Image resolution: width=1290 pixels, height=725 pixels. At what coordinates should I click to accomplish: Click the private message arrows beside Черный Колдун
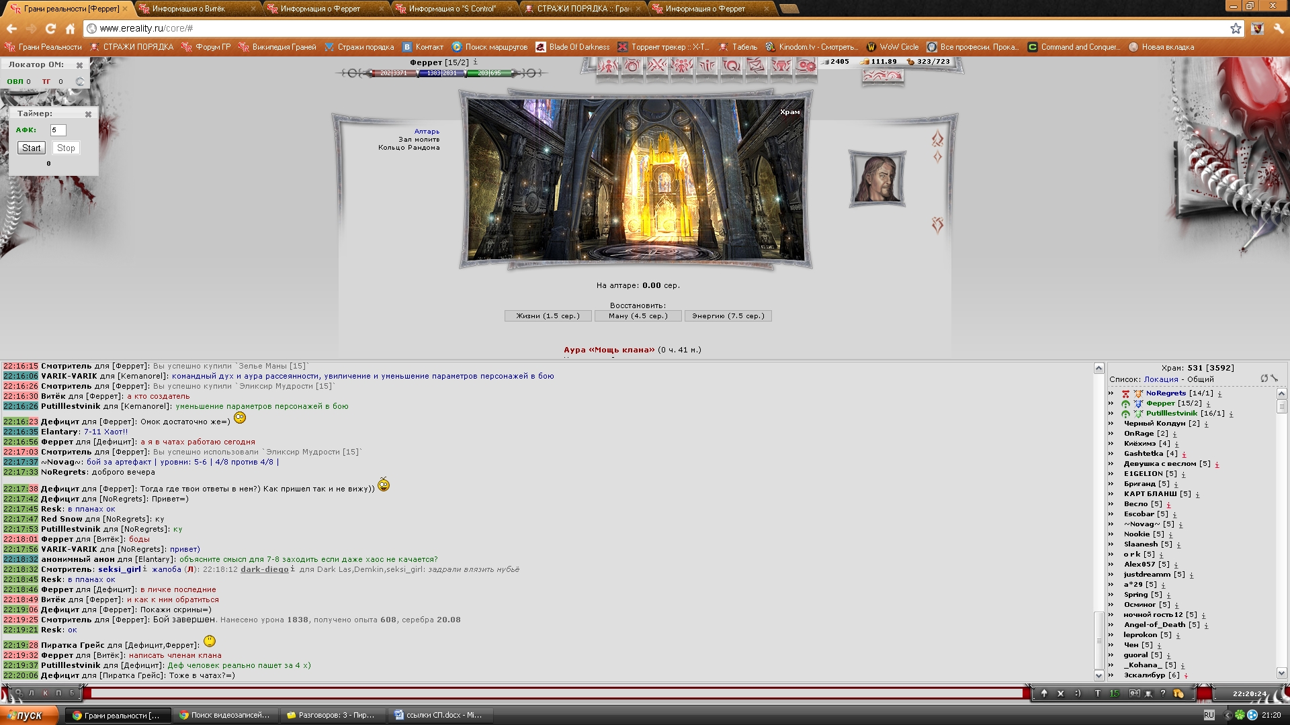pos(1111,424)
